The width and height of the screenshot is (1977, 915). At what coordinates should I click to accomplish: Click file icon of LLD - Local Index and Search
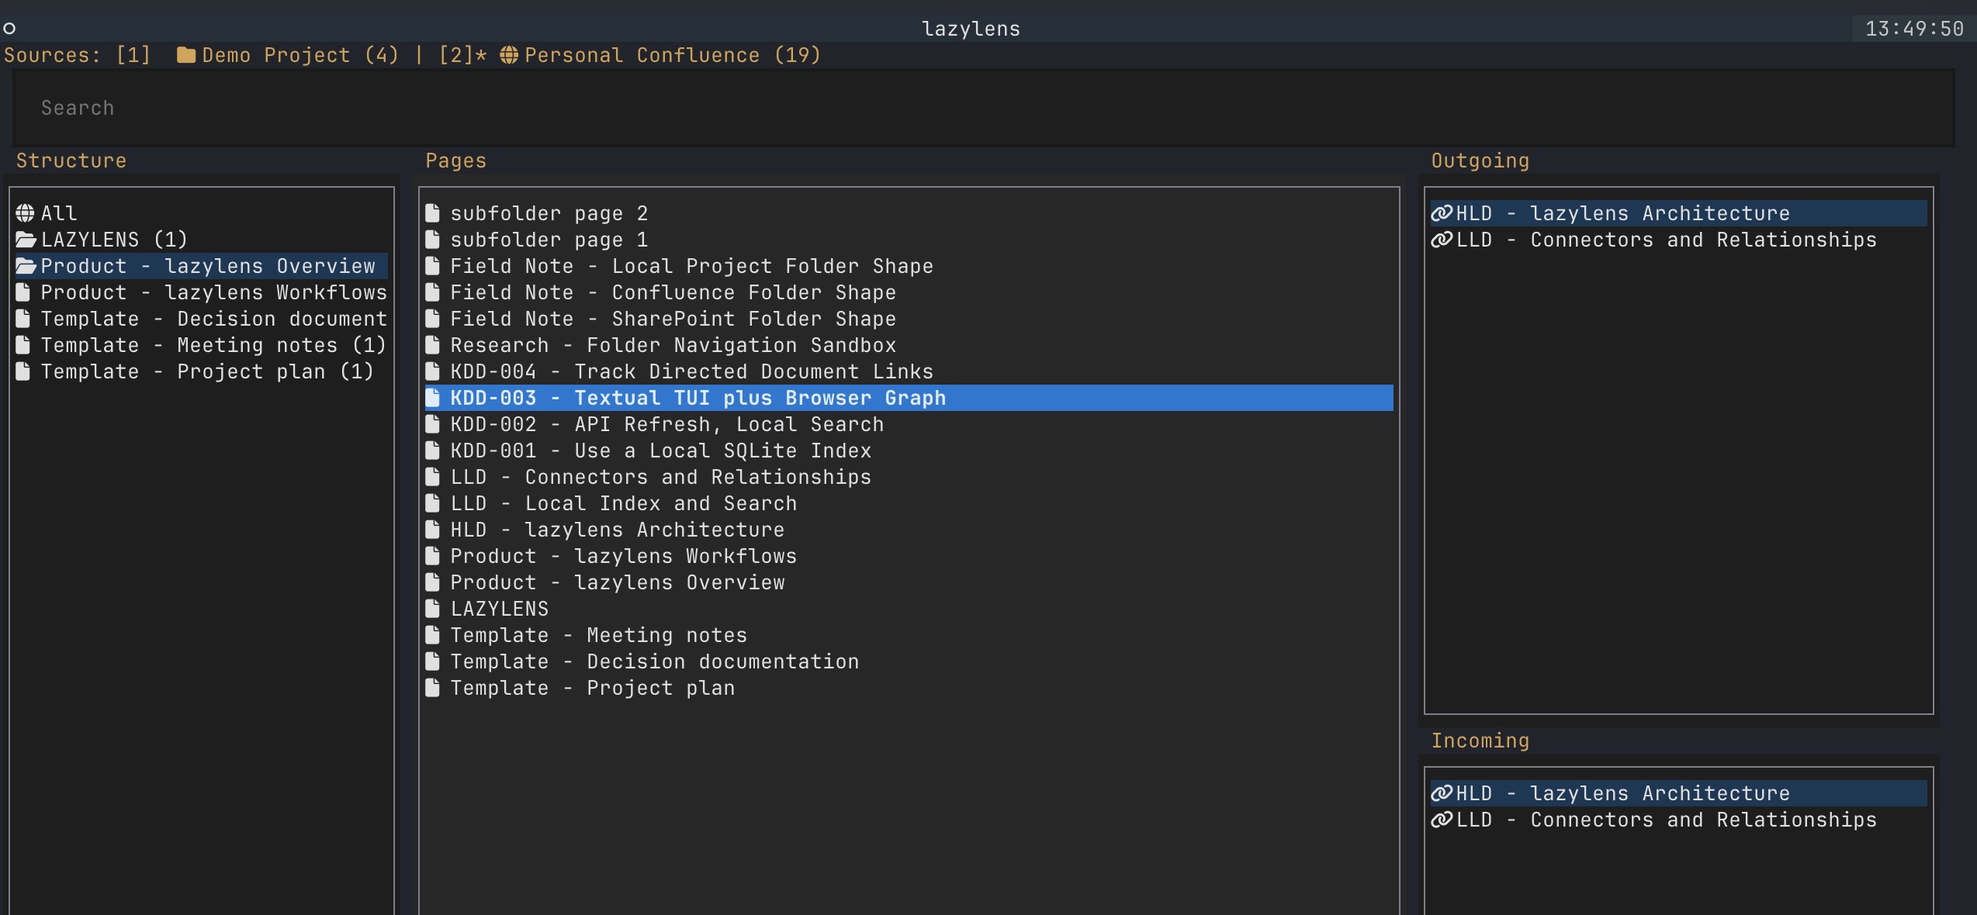(433, 503)
